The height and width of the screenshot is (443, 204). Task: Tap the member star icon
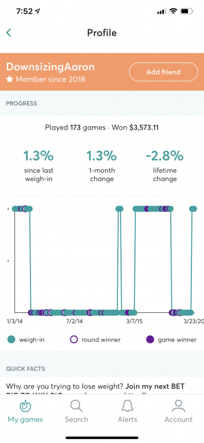[9, 79]
